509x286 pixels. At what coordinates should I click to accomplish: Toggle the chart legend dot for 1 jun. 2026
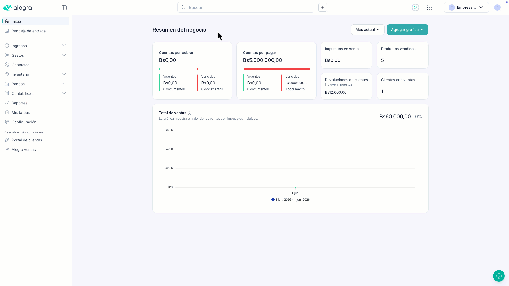coord(273,200)
